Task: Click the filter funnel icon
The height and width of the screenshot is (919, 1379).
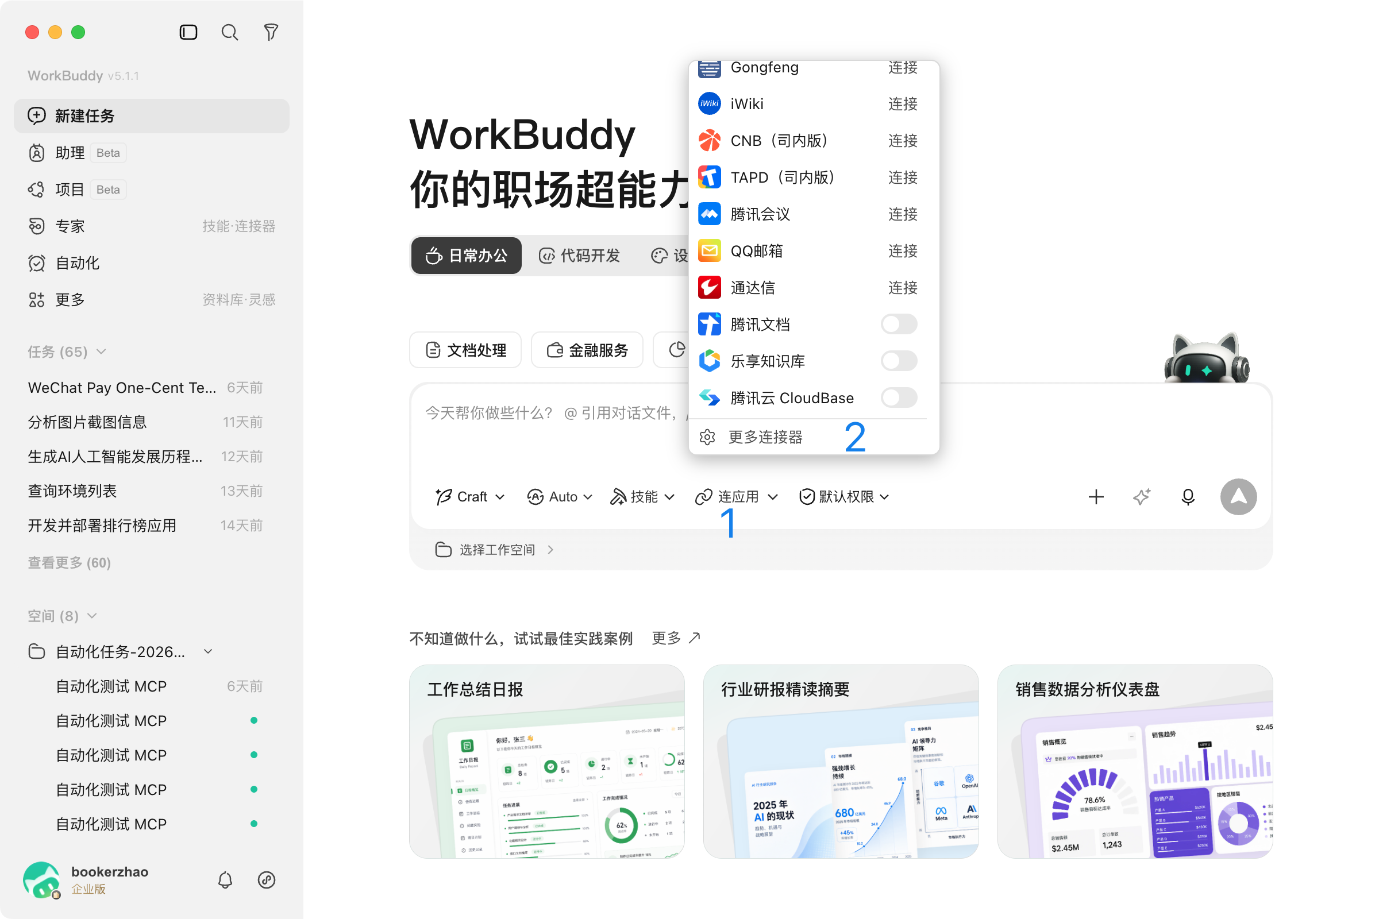Action: click(271, 32)
